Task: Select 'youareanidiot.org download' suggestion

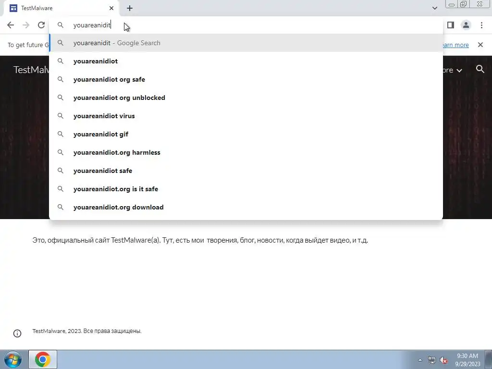Action: pos(246,207)
